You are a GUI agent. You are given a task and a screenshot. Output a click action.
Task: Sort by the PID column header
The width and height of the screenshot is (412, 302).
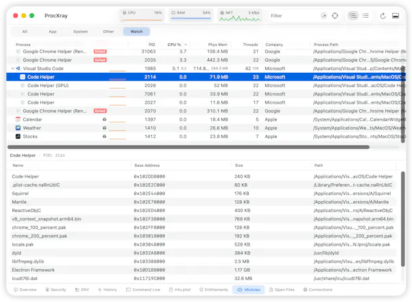click(152, 45)
